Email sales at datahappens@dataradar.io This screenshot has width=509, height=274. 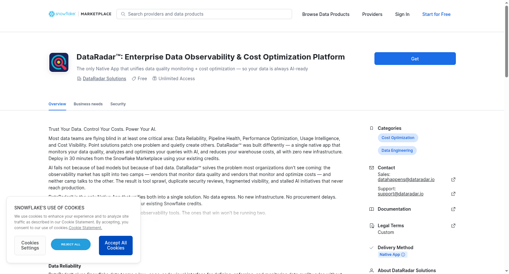point(406,179)
